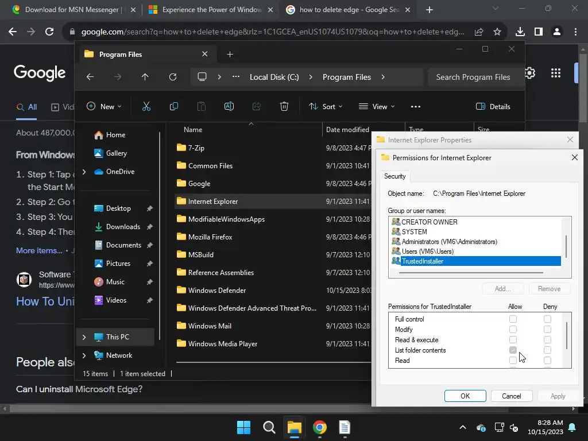The width and height of the screenshot is (588, 441).
Task: Check Allow for Read & execute
Action: click(x=513, y=340)
